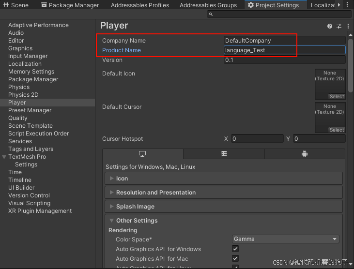Select Scene Template settings

click(x=31, y=126)
